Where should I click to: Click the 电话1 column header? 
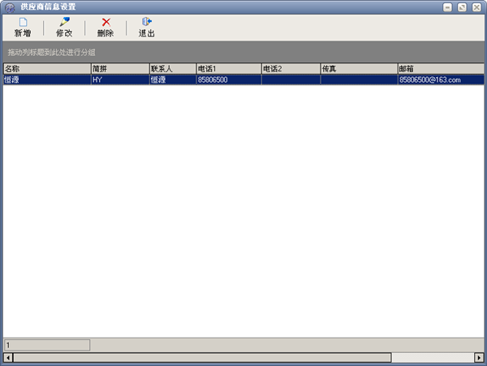(228, 69)
